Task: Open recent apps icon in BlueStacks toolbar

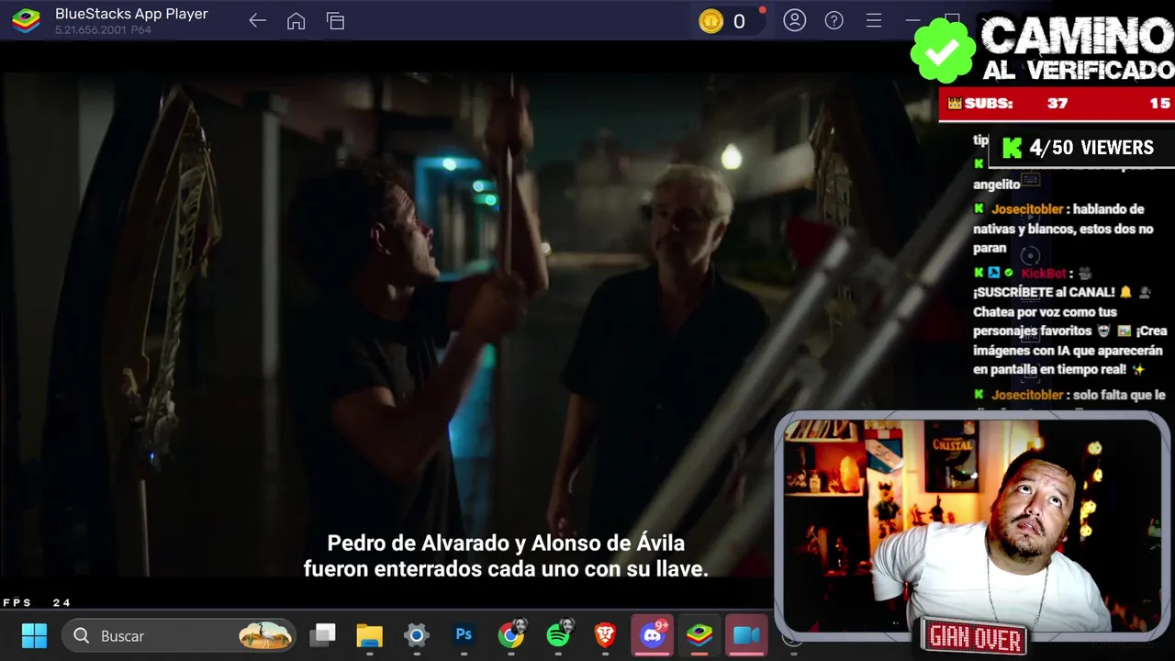Action: pyautogui.click(x=335, y=20)
